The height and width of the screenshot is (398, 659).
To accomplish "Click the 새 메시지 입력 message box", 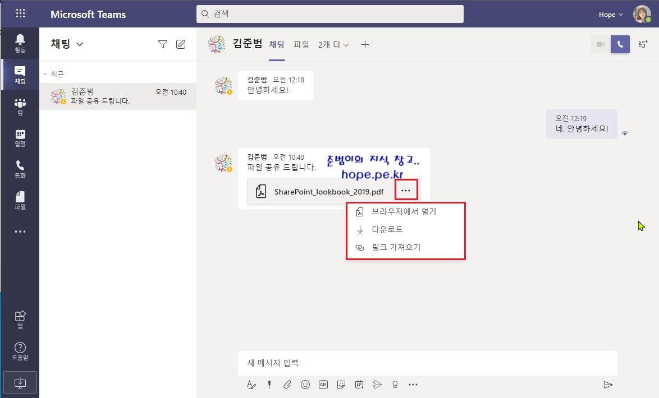I will 427,363.
